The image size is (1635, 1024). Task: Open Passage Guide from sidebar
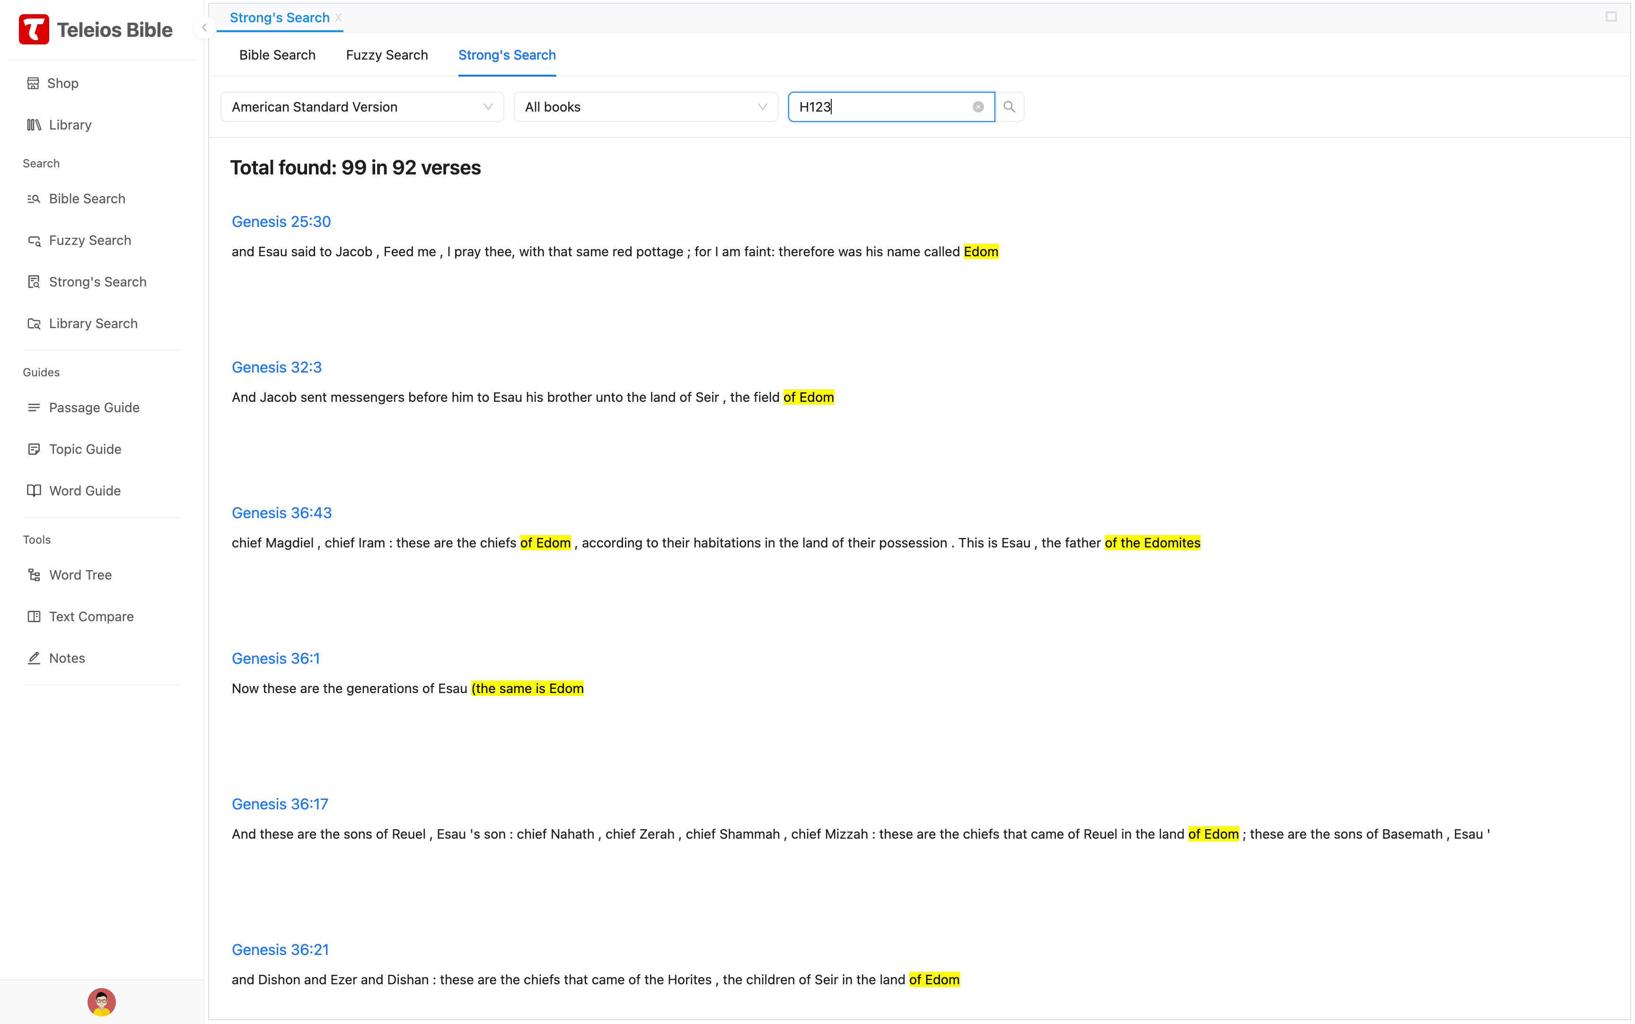(x=94, y=408)
